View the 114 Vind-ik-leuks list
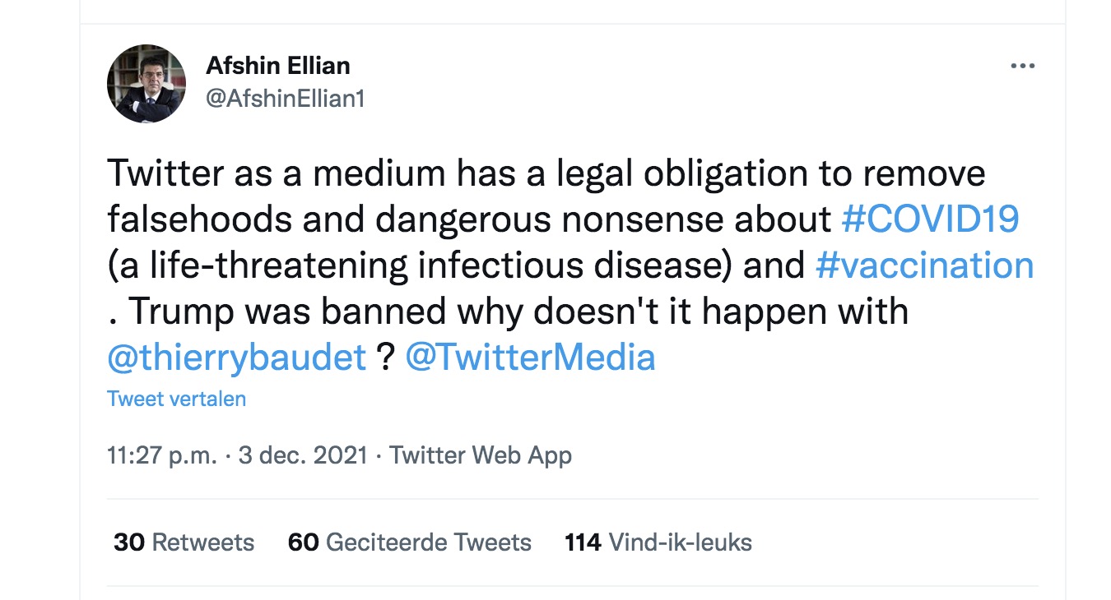The height and width of the screenshot is (600, 1111). point(658,542)
